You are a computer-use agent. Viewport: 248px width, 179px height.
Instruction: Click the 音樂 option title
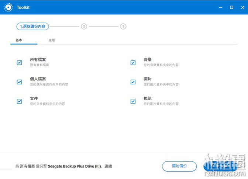[x=148, y=60]
